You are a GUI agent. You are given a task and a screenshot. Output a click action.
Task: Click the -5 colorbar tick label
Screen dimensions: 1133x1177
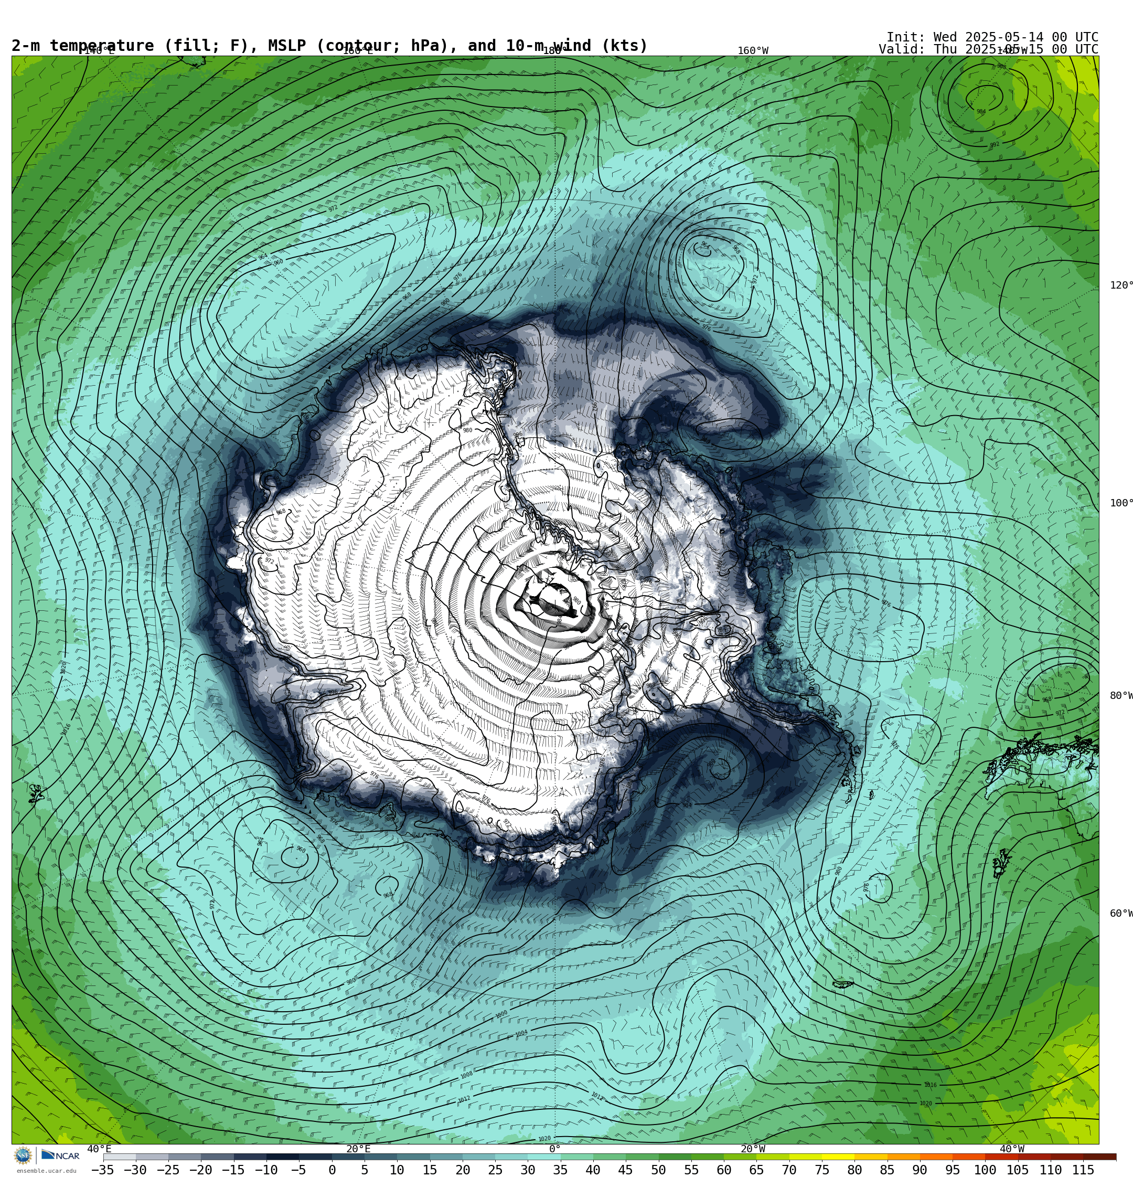[x=298, y=1170]
